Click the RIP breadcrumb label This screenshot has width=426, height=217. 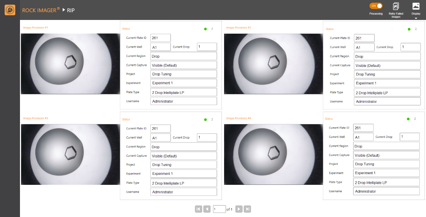71,10
